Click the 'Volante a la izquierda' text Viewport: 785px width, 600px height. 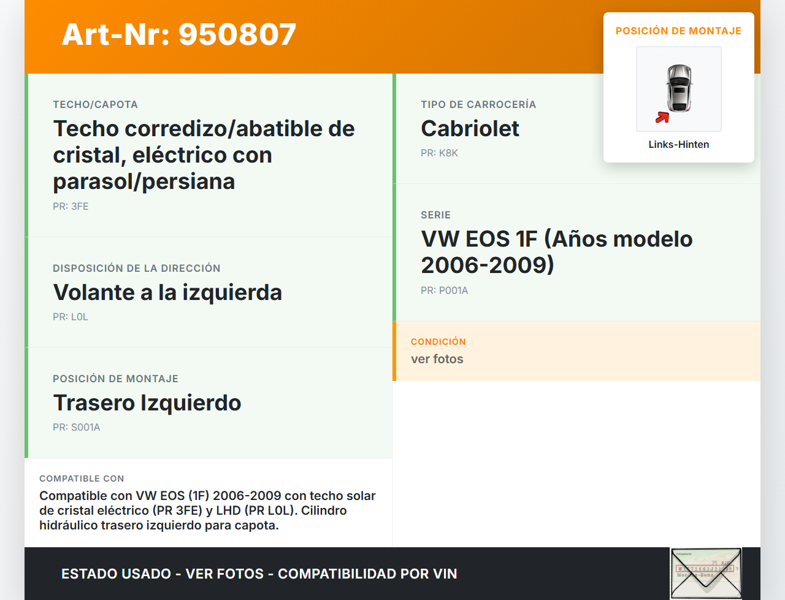click(167, 293)
